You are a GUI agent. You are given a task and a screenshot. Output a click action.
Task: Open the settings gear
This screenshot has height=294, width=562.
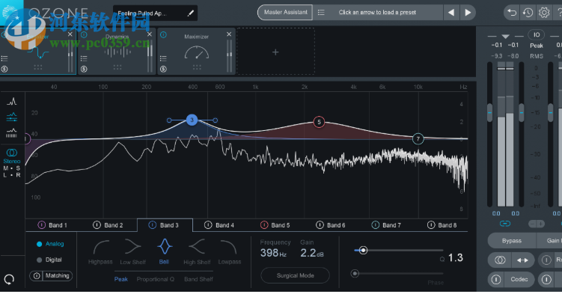pos(544,13)
